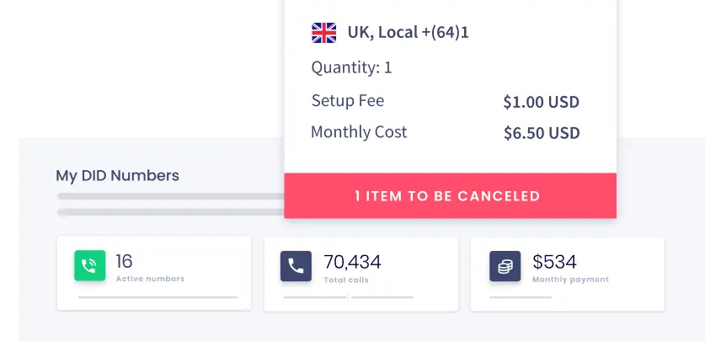This screenshot has height=341, width=705.
Task: Click the total calls phone icon
Action: 296,266
